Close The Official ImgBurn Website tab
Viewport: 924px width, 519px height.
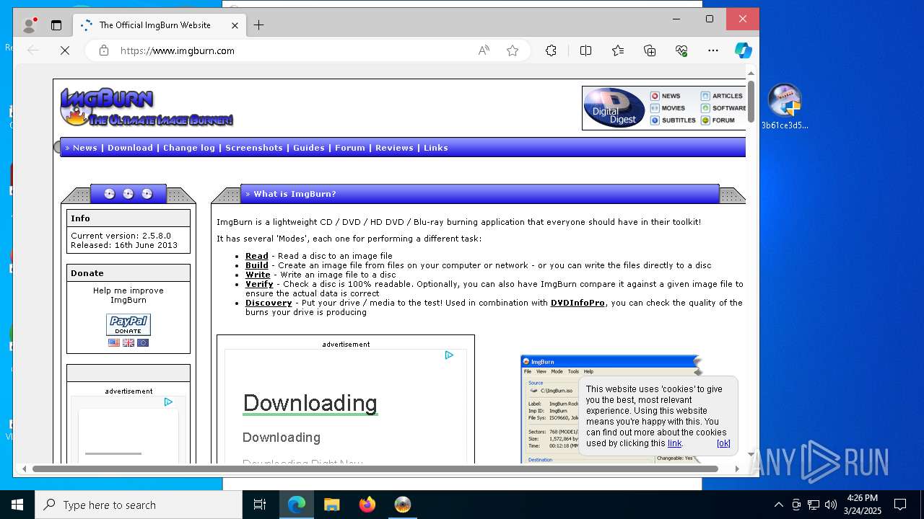(x=235, y=25)
